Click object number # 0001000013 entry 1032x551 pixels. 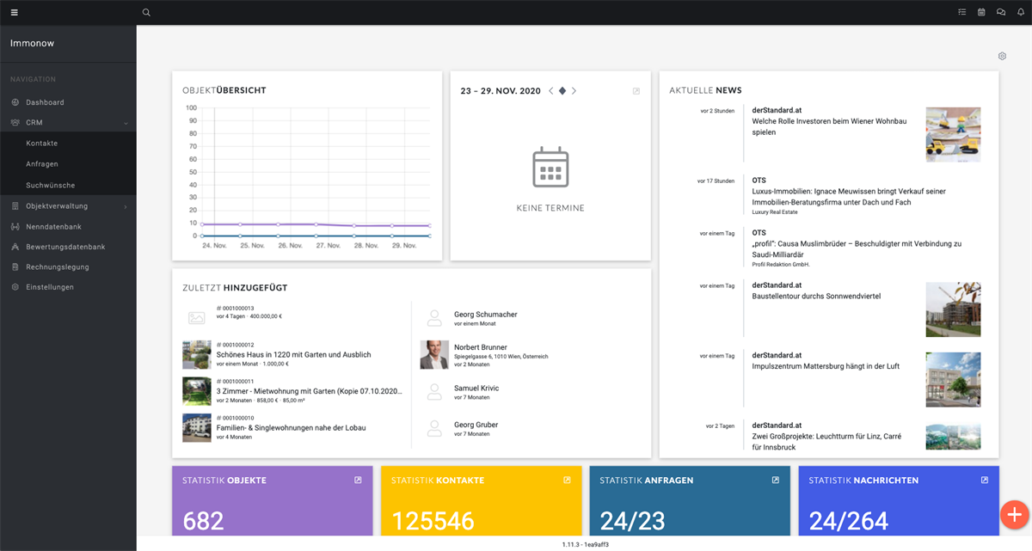pos(235,308)
